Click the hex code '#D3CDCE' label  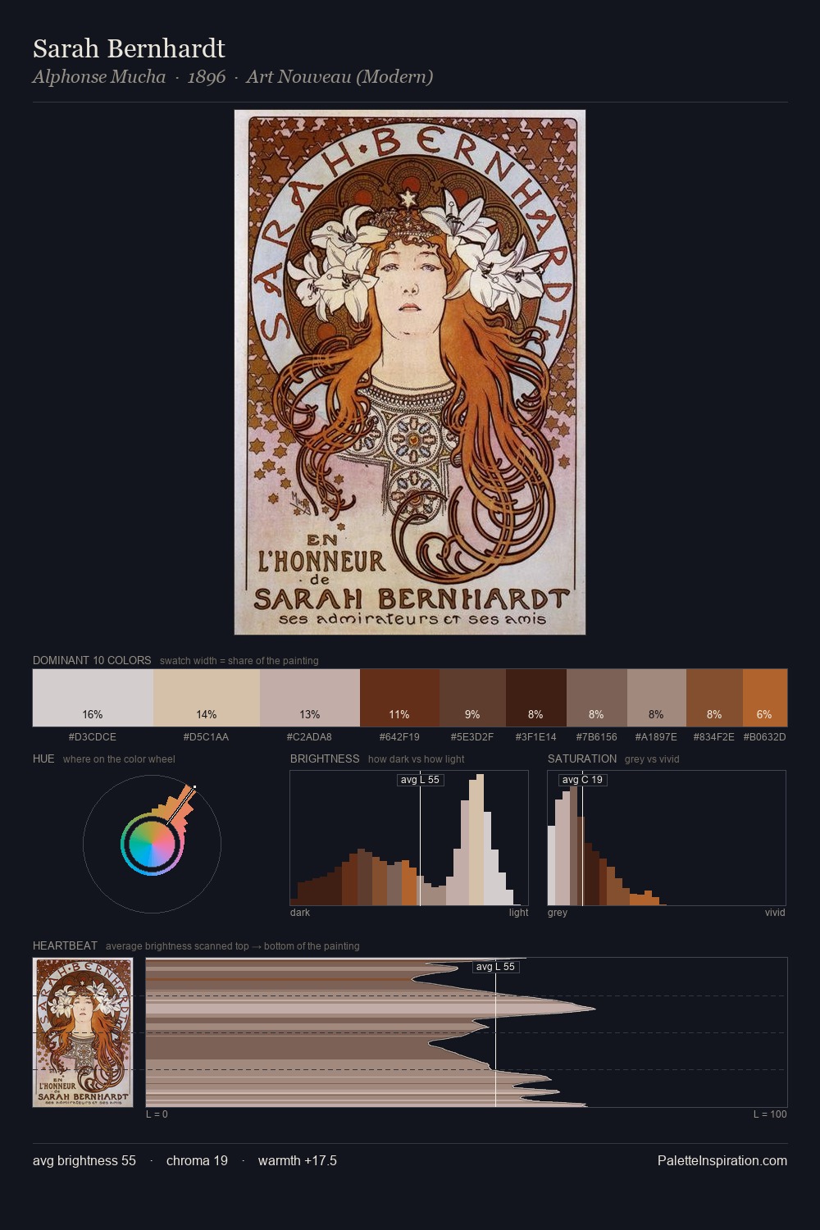tap(93, 737)
